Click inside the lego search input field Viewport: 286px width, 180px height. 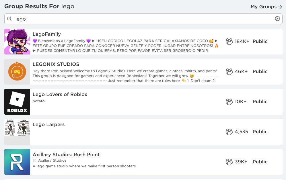tap(86, 19)
